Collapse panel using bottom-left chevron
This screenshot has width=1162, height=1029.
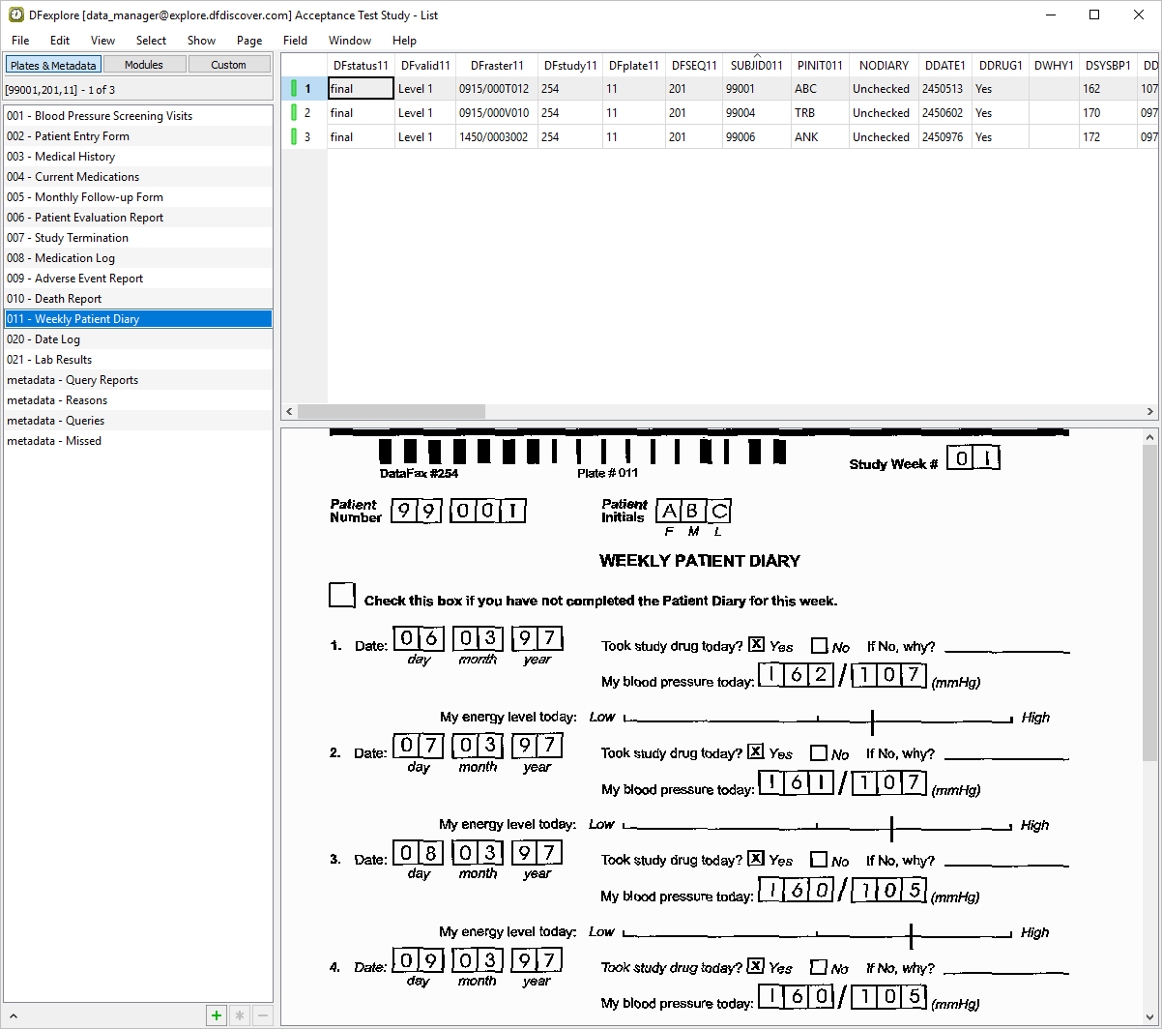pos(14,1016)
